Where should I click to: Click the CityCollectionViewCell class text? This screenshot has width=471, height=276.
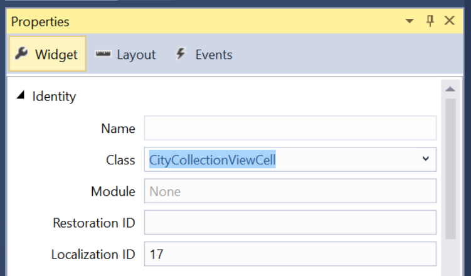(x=213, y=160)
